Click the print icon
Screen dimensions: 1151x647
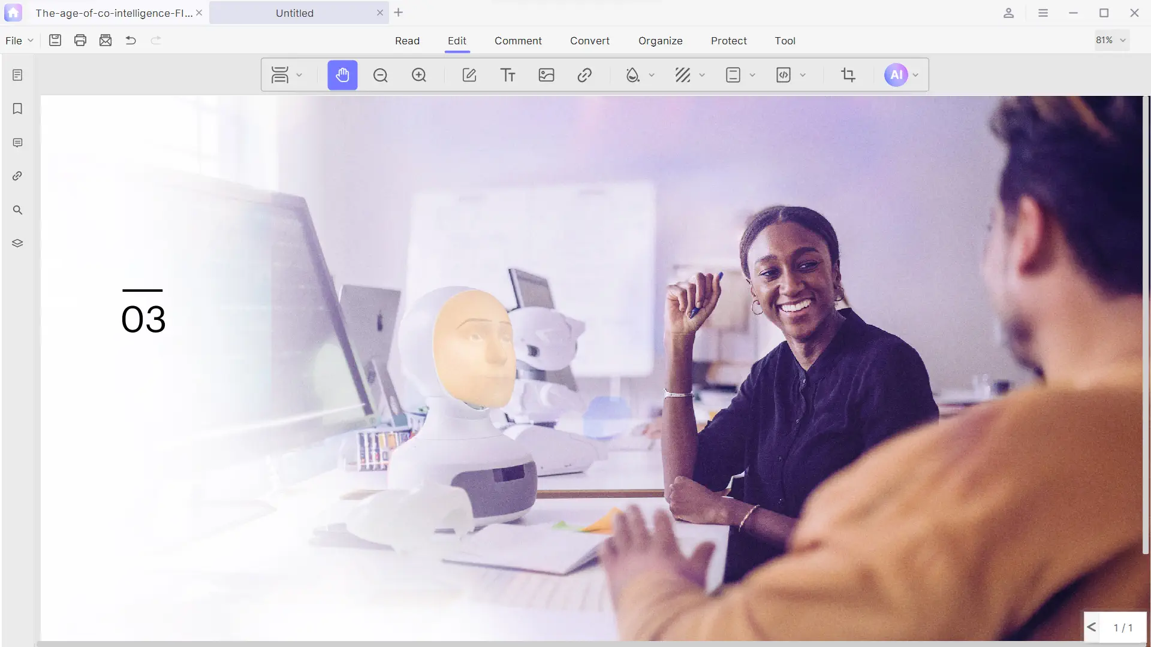80,40
